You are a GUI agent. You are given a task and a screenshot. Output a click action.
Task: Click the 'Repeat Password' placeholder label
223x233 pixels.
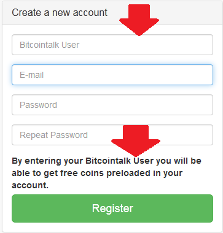[53, 135]
